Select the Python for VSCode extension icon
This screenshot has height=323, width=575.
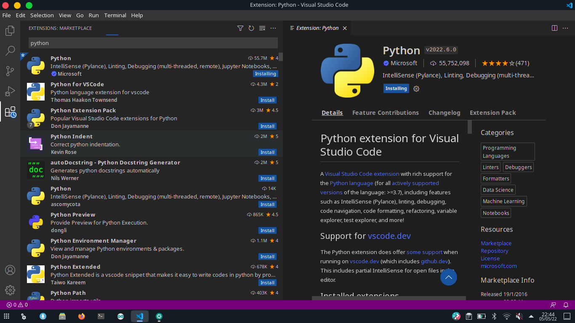[36, 92]
